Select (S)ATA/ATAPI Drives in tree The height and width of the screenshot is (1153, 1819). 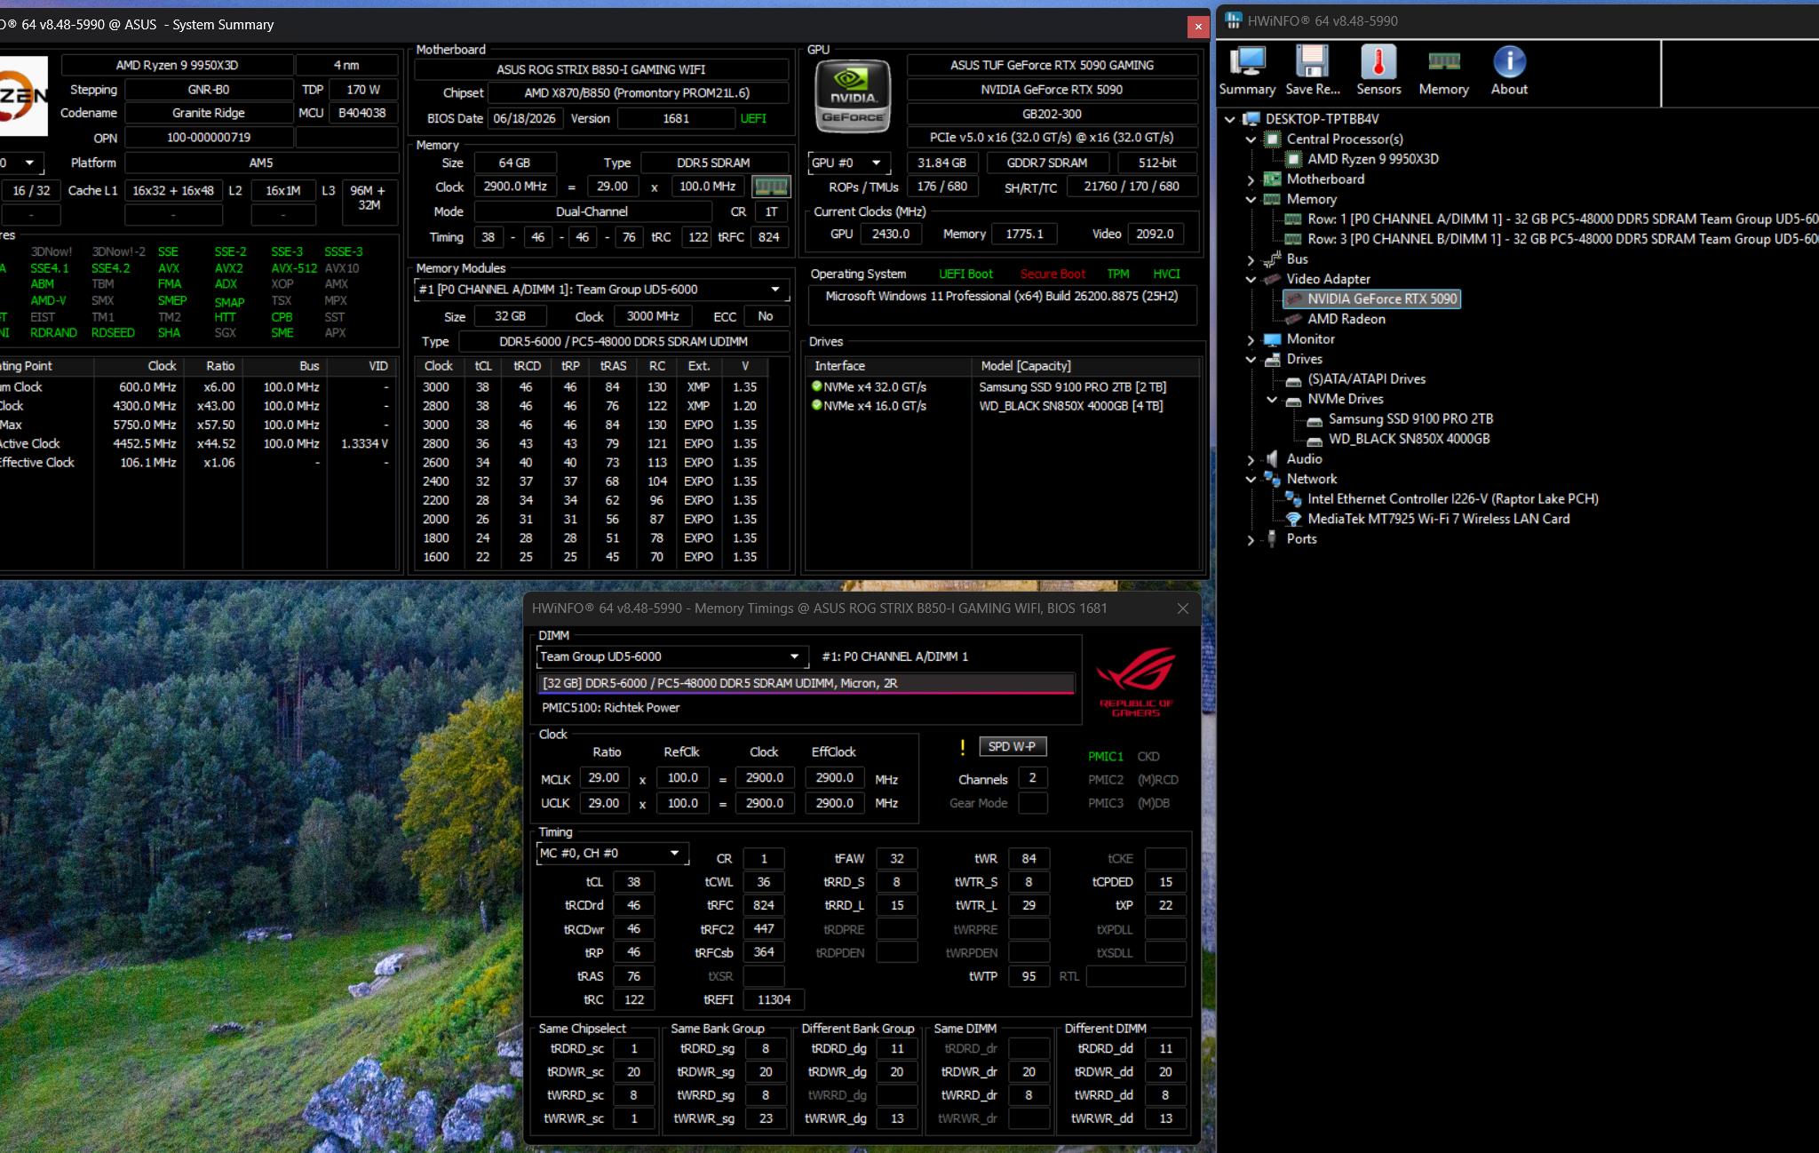tap(1366, 379)
